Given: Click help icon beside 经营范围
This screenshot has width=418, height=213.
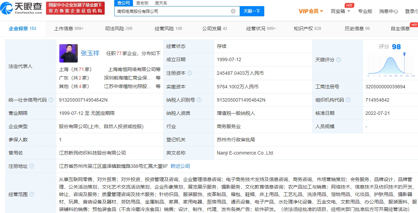Looking at the screenshot, I should [32, 194].
